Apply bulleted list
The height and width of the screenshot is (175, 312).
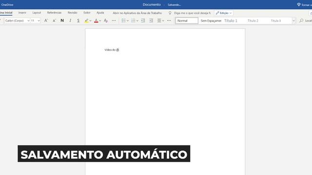(x=123, y=20)
